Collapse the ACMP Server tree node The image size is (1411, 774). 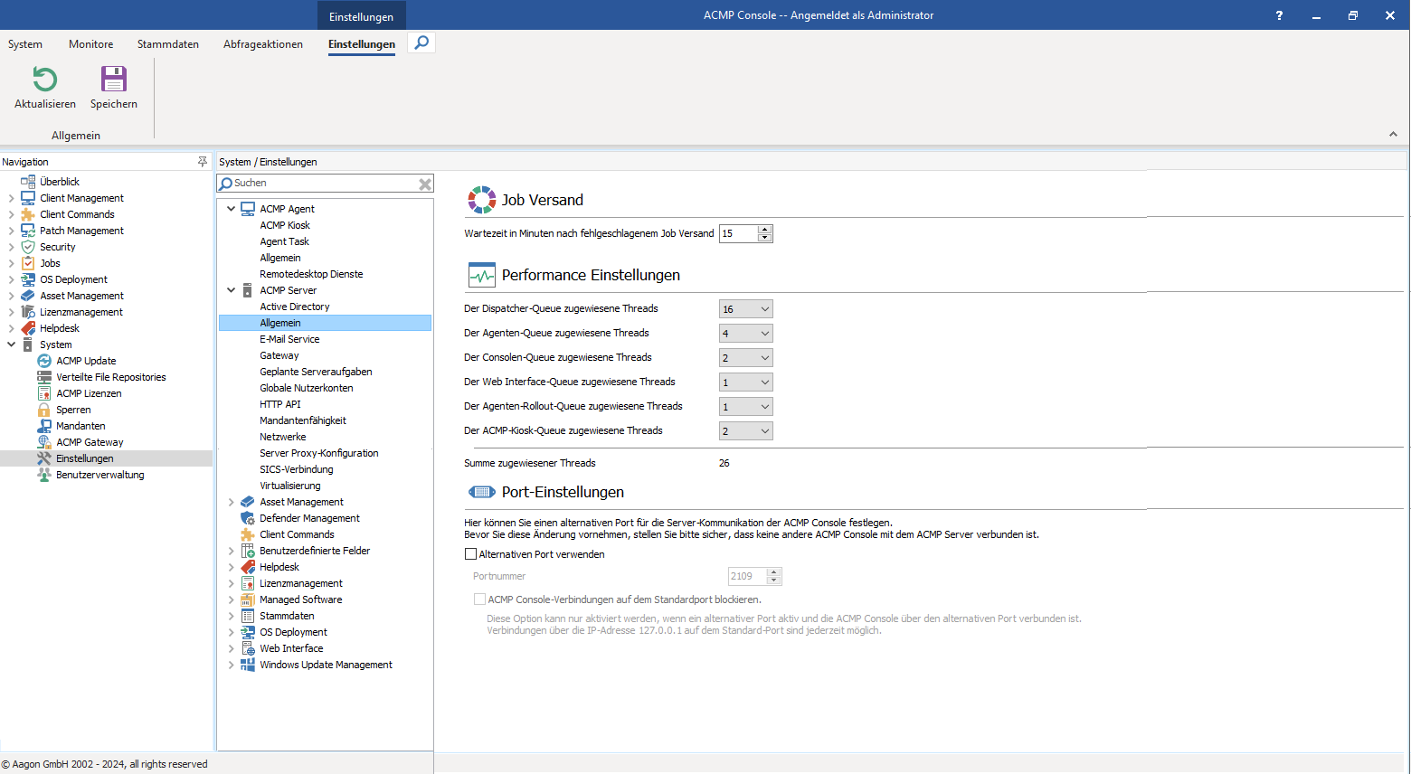click(232, 289)
